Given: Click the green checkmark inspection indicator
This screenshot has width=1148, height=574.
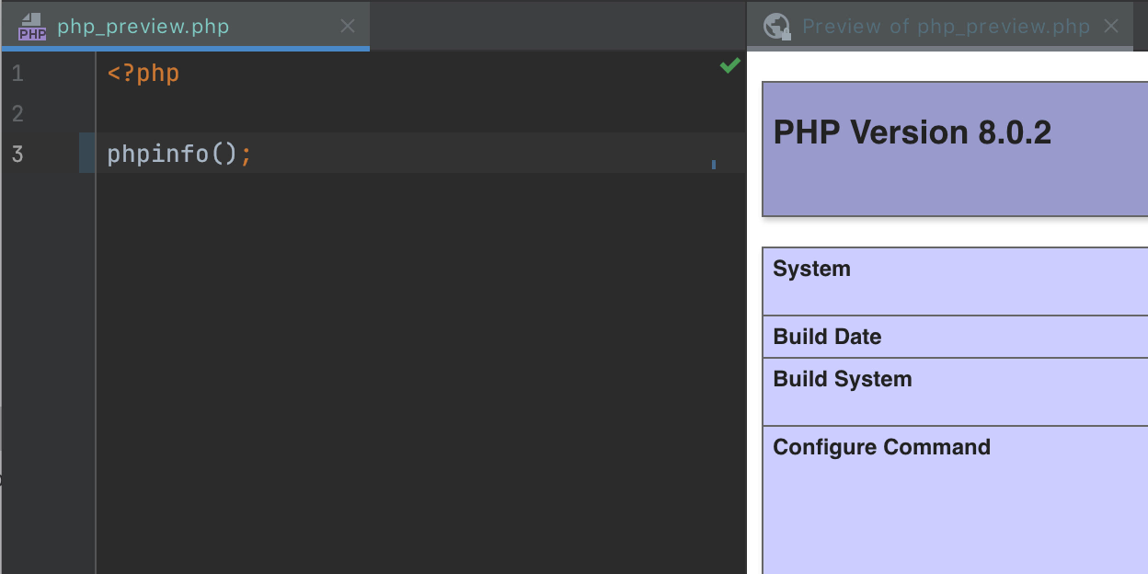Looking at the screenshot, I should pos(729,66).
